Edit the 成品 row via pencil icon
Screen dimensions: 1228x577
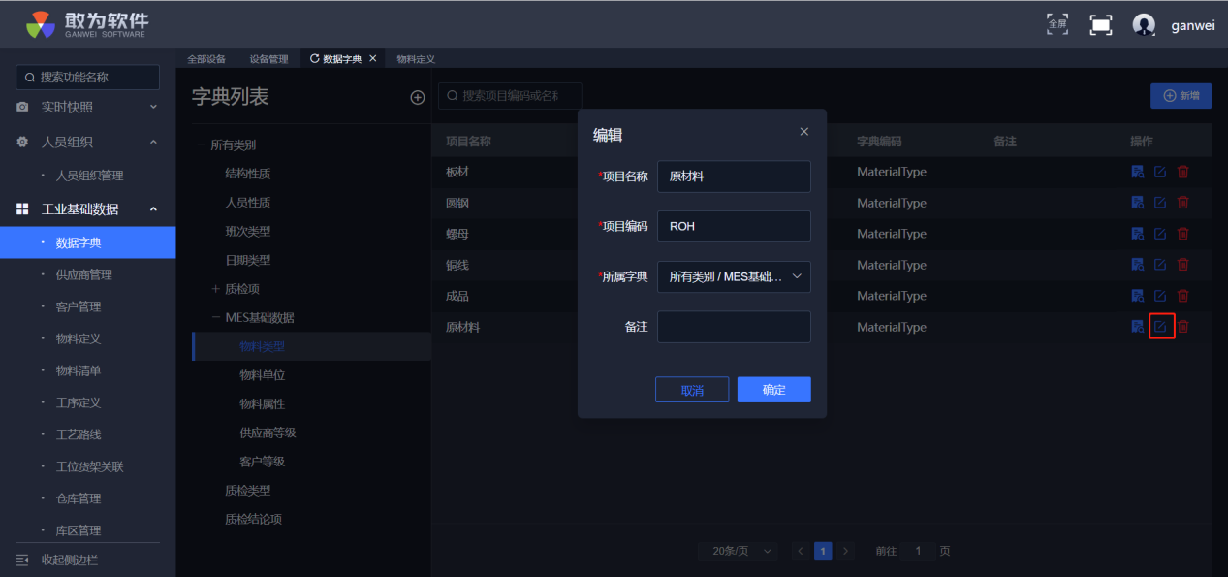1160,296
